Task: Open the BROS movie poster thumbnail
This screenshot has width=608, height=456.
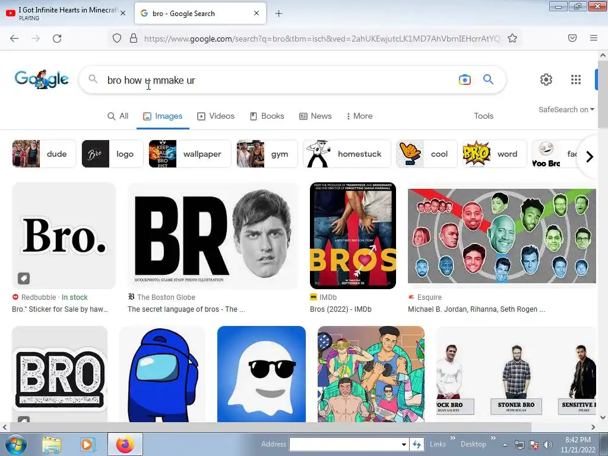Action: pos(353,235)
